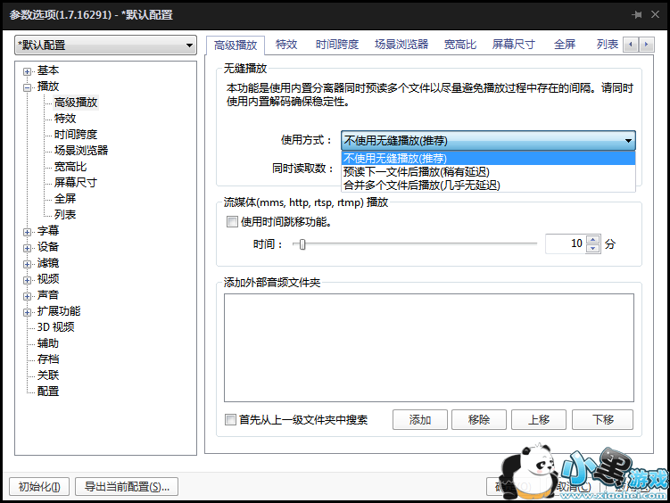This screenshot has height=503, width=670.
Task: Select 配置 in the tree
Action: (x=48, y=392)
